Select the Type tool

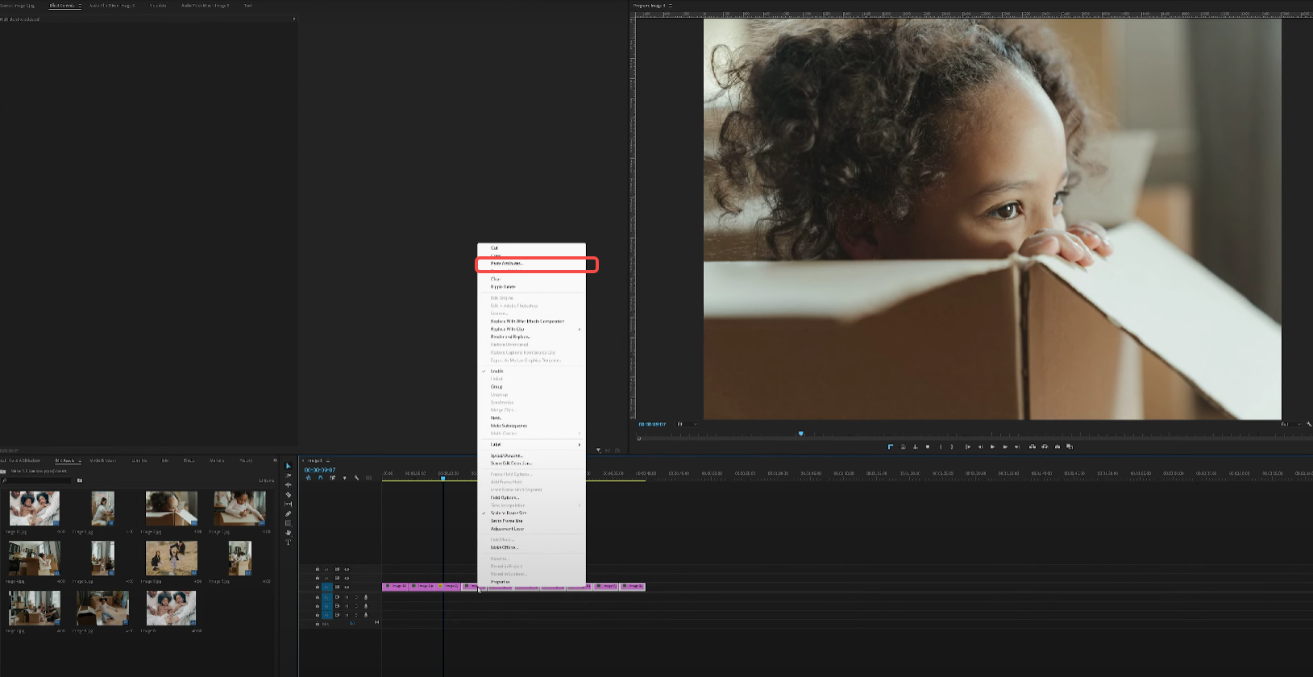coord(289,542)
